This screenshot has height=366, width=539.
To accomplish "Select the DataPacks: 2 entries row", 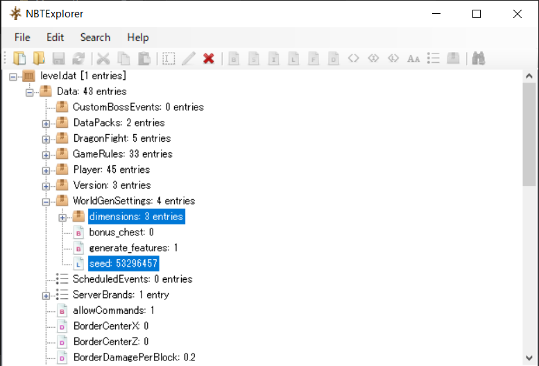I will coord(119,122).
